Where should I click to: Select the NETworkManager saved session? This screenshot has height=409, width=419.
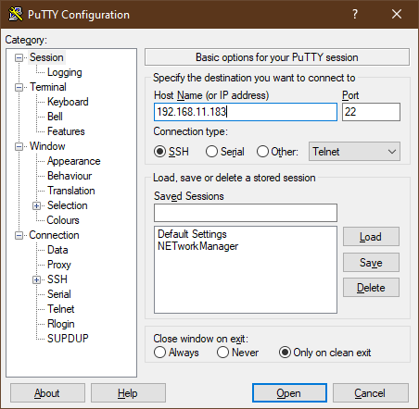click(x=197, y=246)
